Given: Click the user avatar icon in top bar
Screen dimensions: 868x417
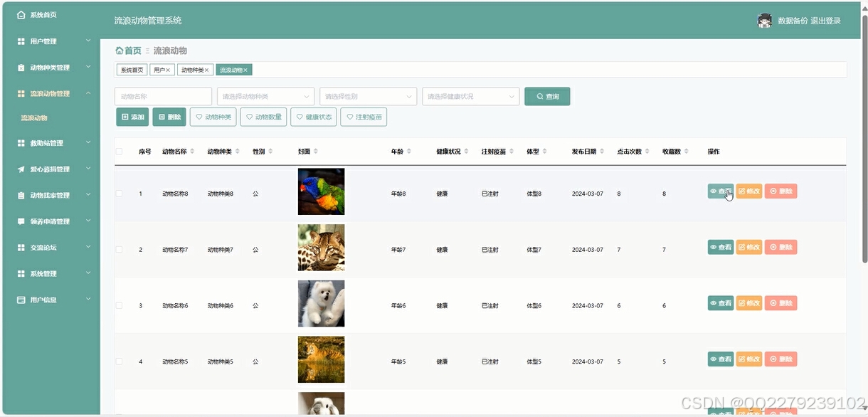Looking at the screenshot, I should [x=764, y=21].
